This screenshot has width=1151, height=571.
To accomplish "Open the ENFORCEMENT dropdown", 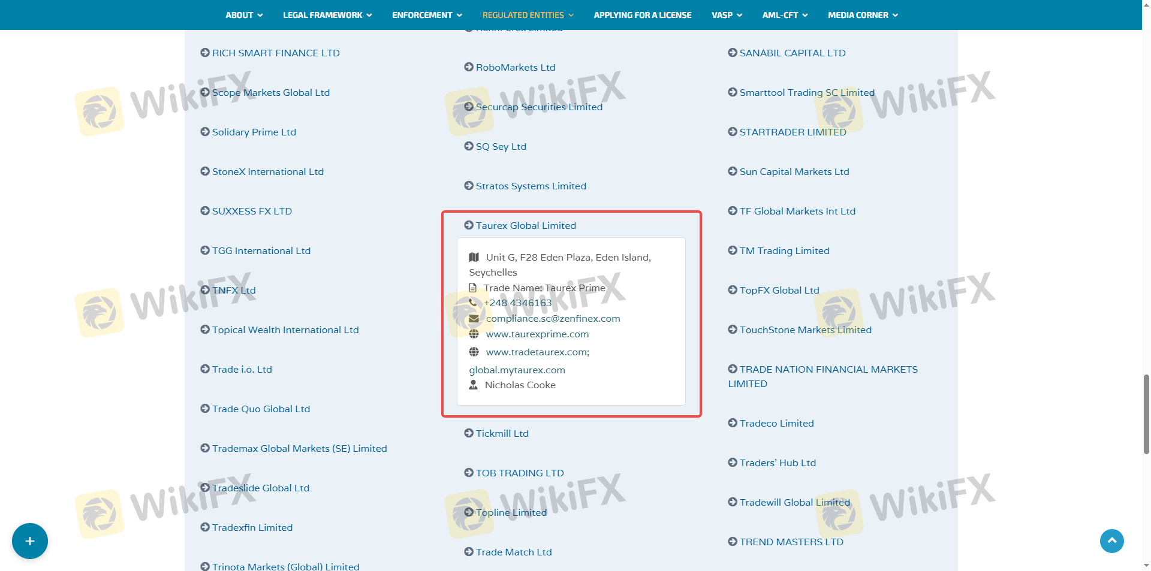I will pos(427,15).
